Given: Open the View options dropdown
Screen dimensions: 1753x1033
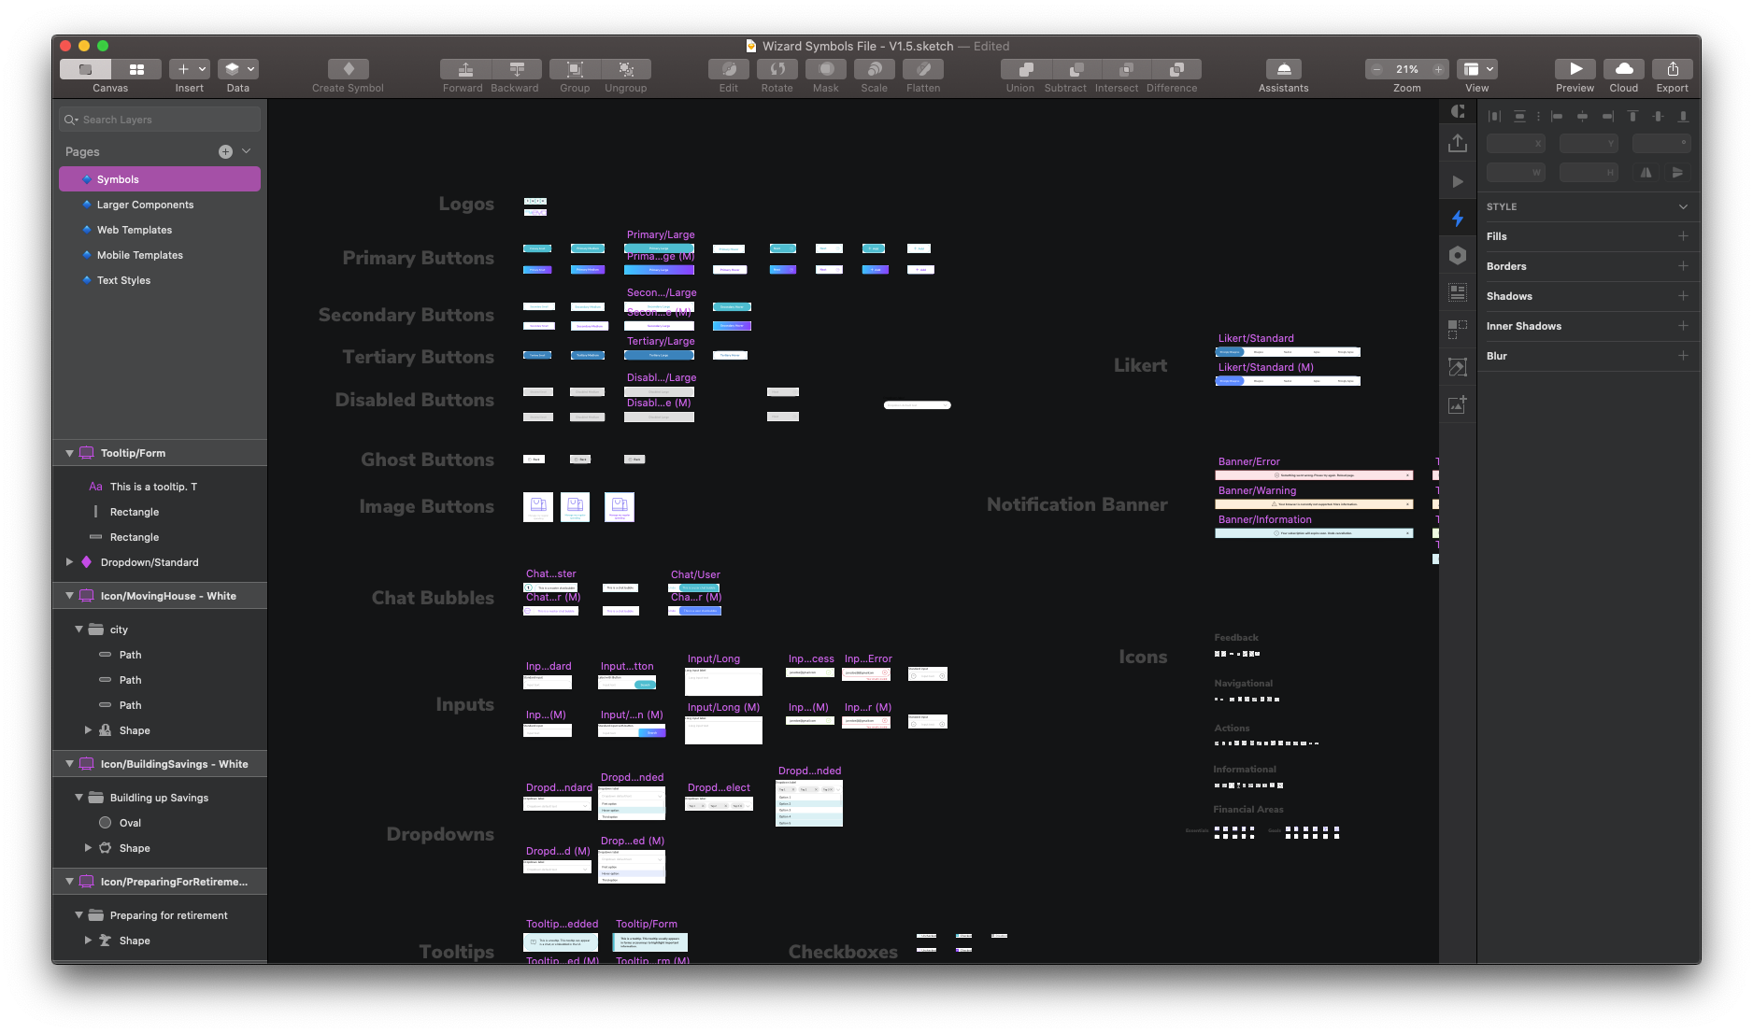Looking at the screenshot, I should [1477, 69].
